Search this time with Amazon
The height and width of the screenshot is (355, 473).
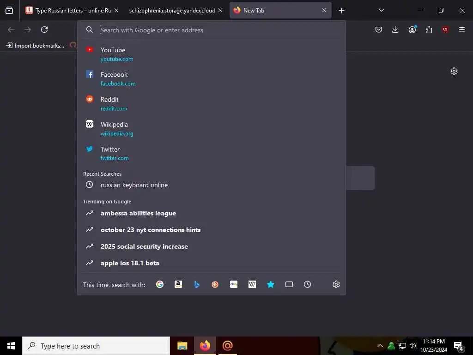(x=178, y=284)
